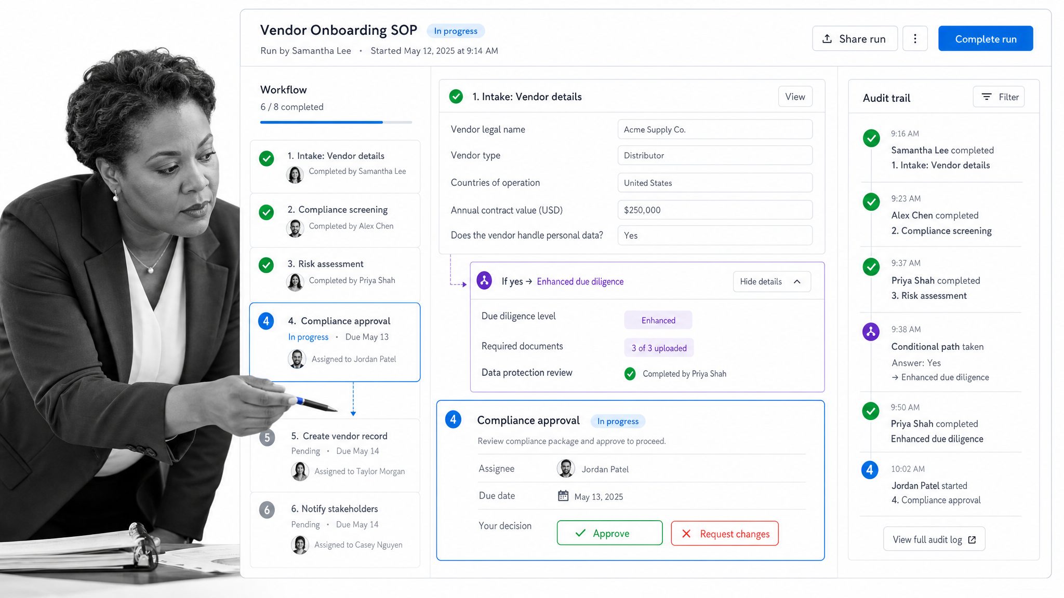Click the May 13, 2025 due date
Screen dimensions: 1064x598
[598, 497]
